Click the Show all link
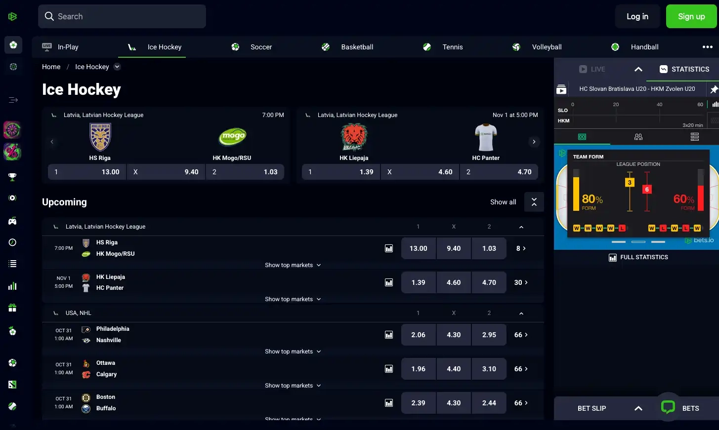 coord(503,202)
